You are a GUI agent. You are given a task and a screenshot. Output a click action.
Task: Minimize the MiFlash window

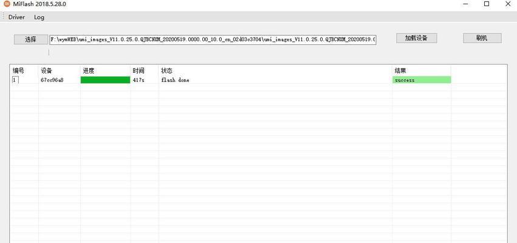465,4
